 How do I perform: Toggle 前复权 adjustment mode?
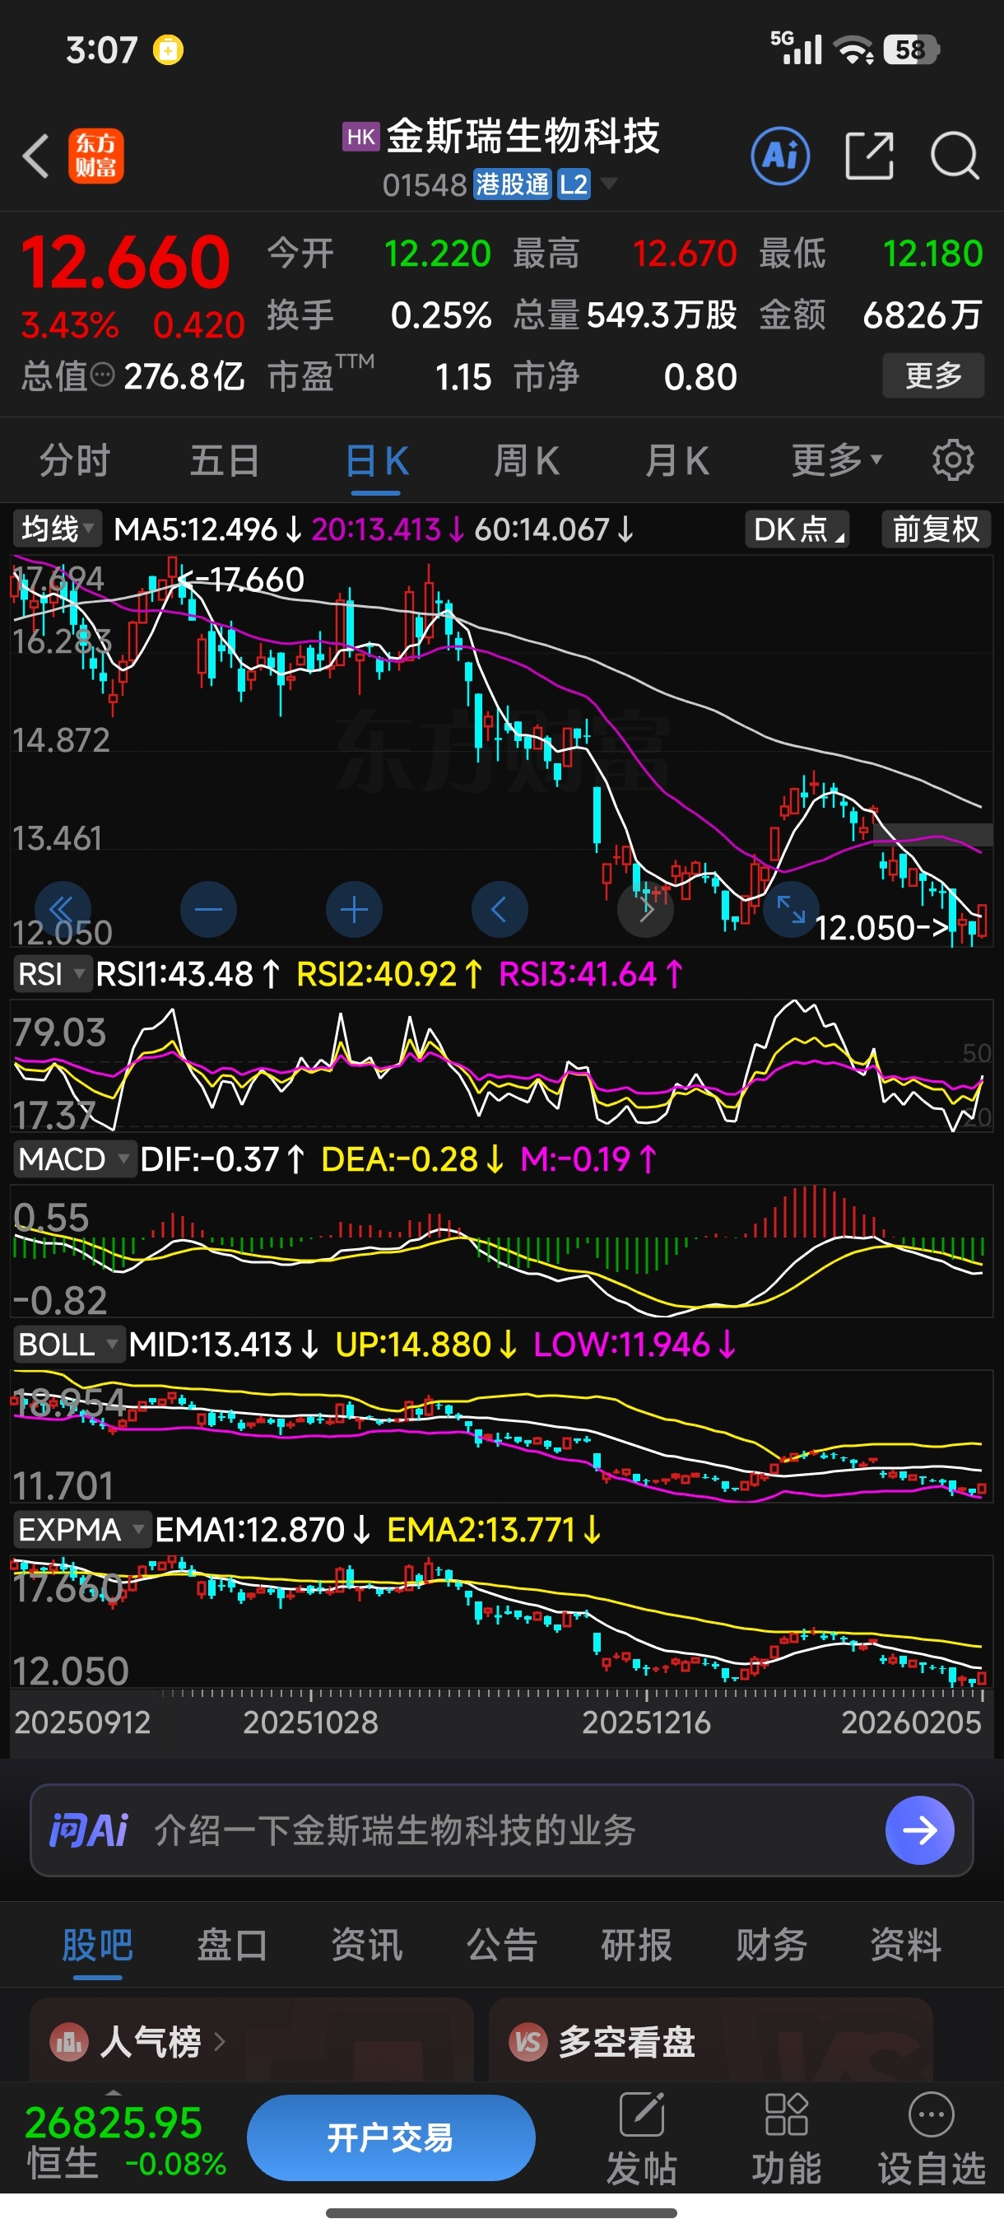click(936, 528)
